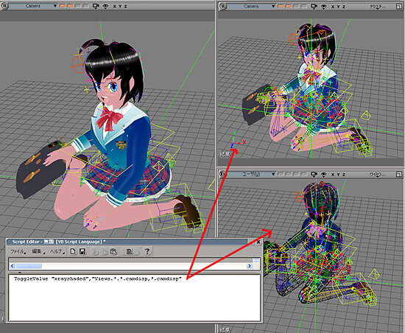Open the eye visibility menu in left viewport
Screen dimensions: 405x333
(x=105, y=7)
